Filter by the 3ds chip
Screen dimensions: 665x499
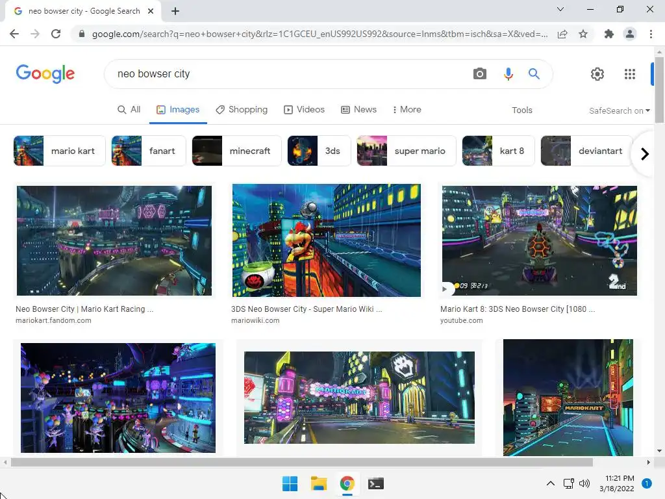coord(319,151)
